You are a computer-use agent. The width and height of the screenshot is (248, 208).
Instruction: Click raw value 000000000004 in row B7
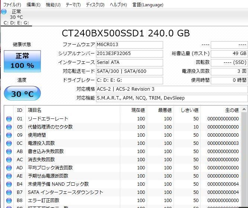tap(223, 192)
